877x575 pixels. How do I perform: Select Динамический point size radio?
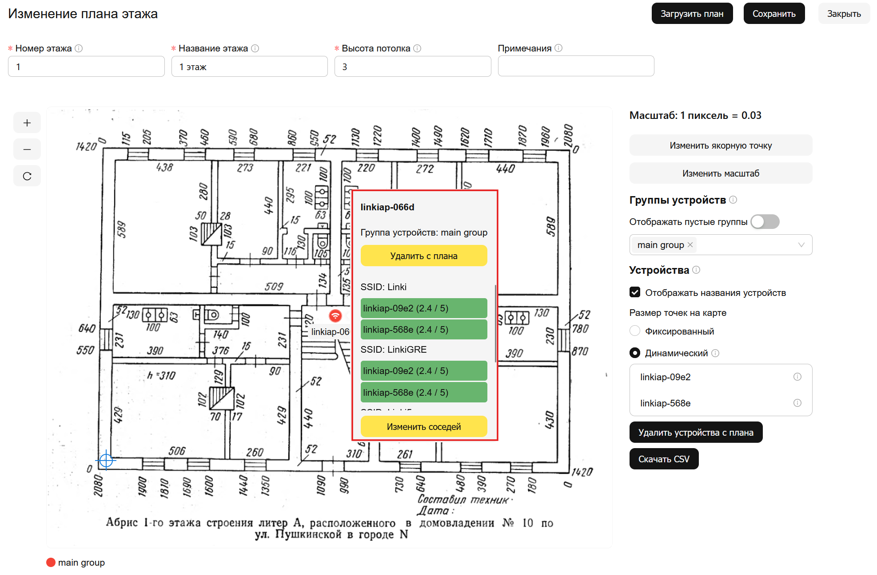coord(635,353)
